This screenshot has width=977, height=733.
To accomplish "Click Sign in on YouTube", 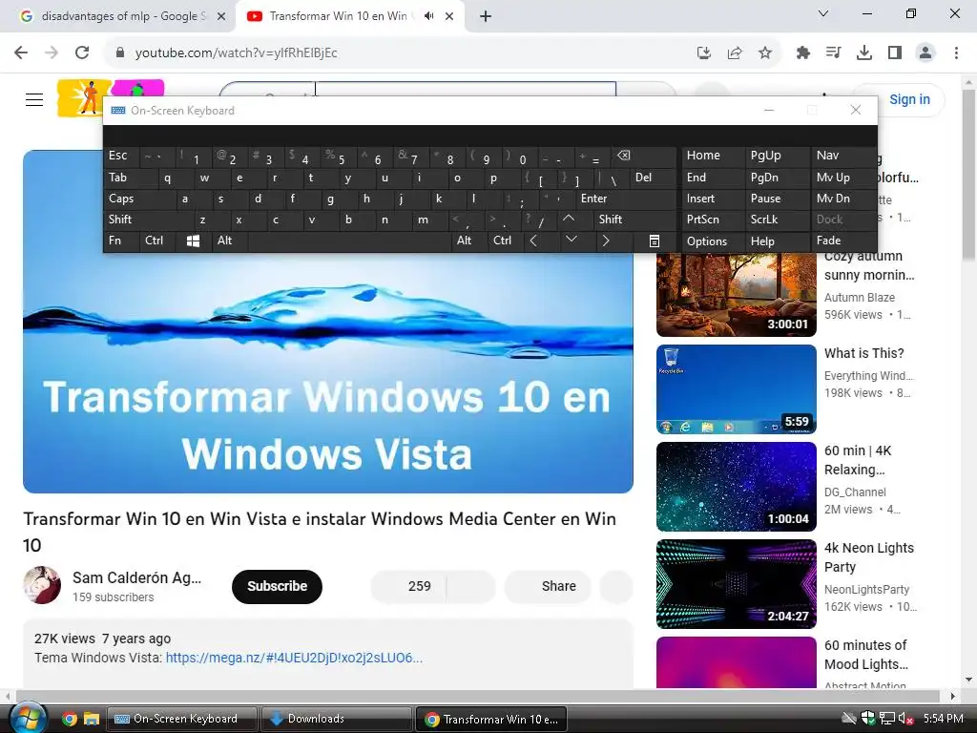I will pyautogui.click(x=909, y=99).
